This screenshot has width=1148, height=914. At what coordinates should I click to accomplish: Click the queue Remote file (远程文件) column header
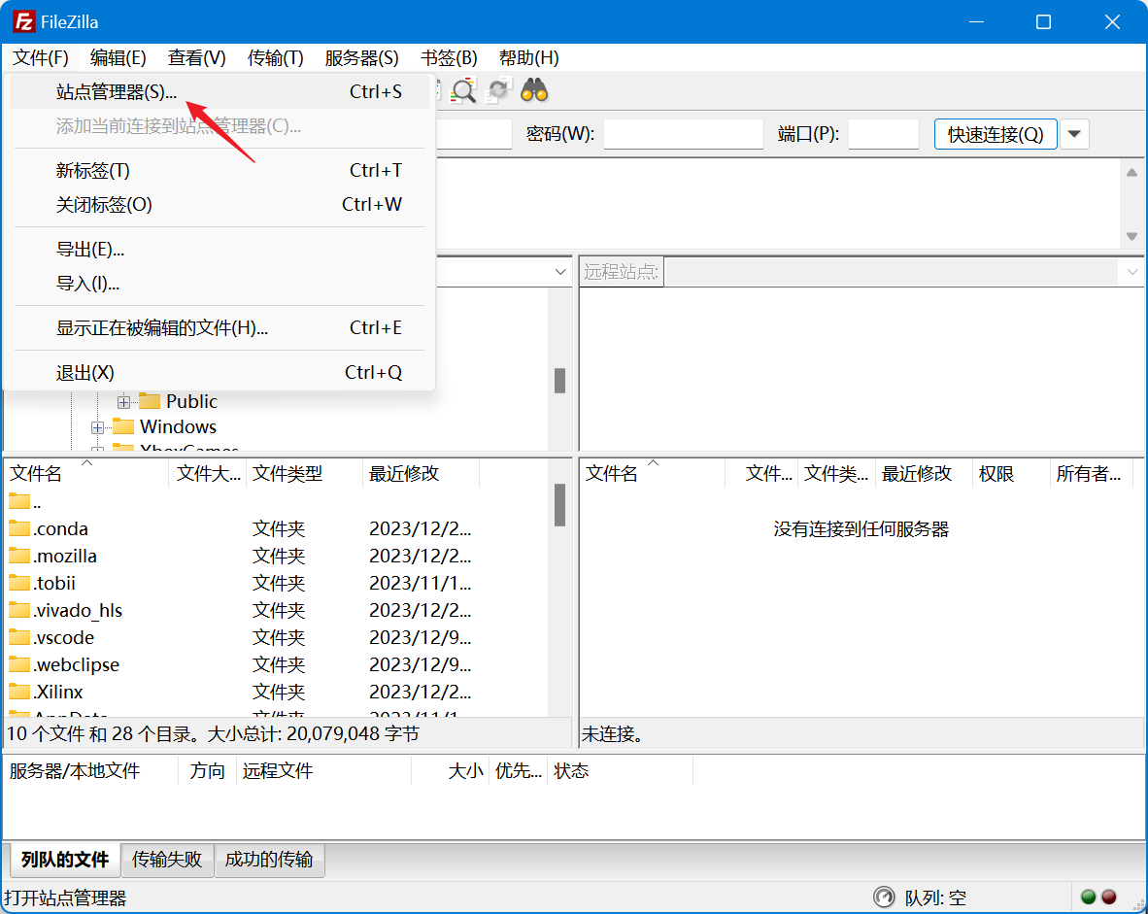(323, 770)
